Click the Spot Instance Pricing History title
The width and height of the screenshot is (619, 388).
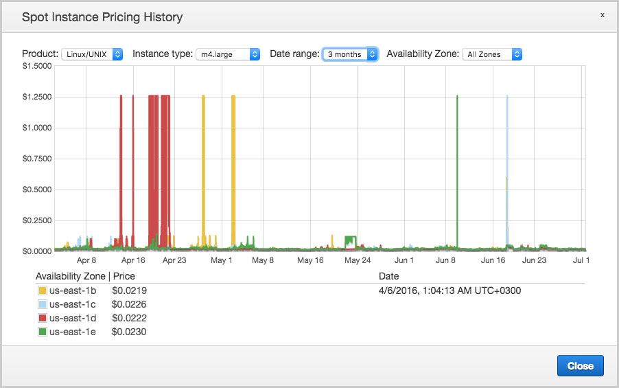point(102,17)
